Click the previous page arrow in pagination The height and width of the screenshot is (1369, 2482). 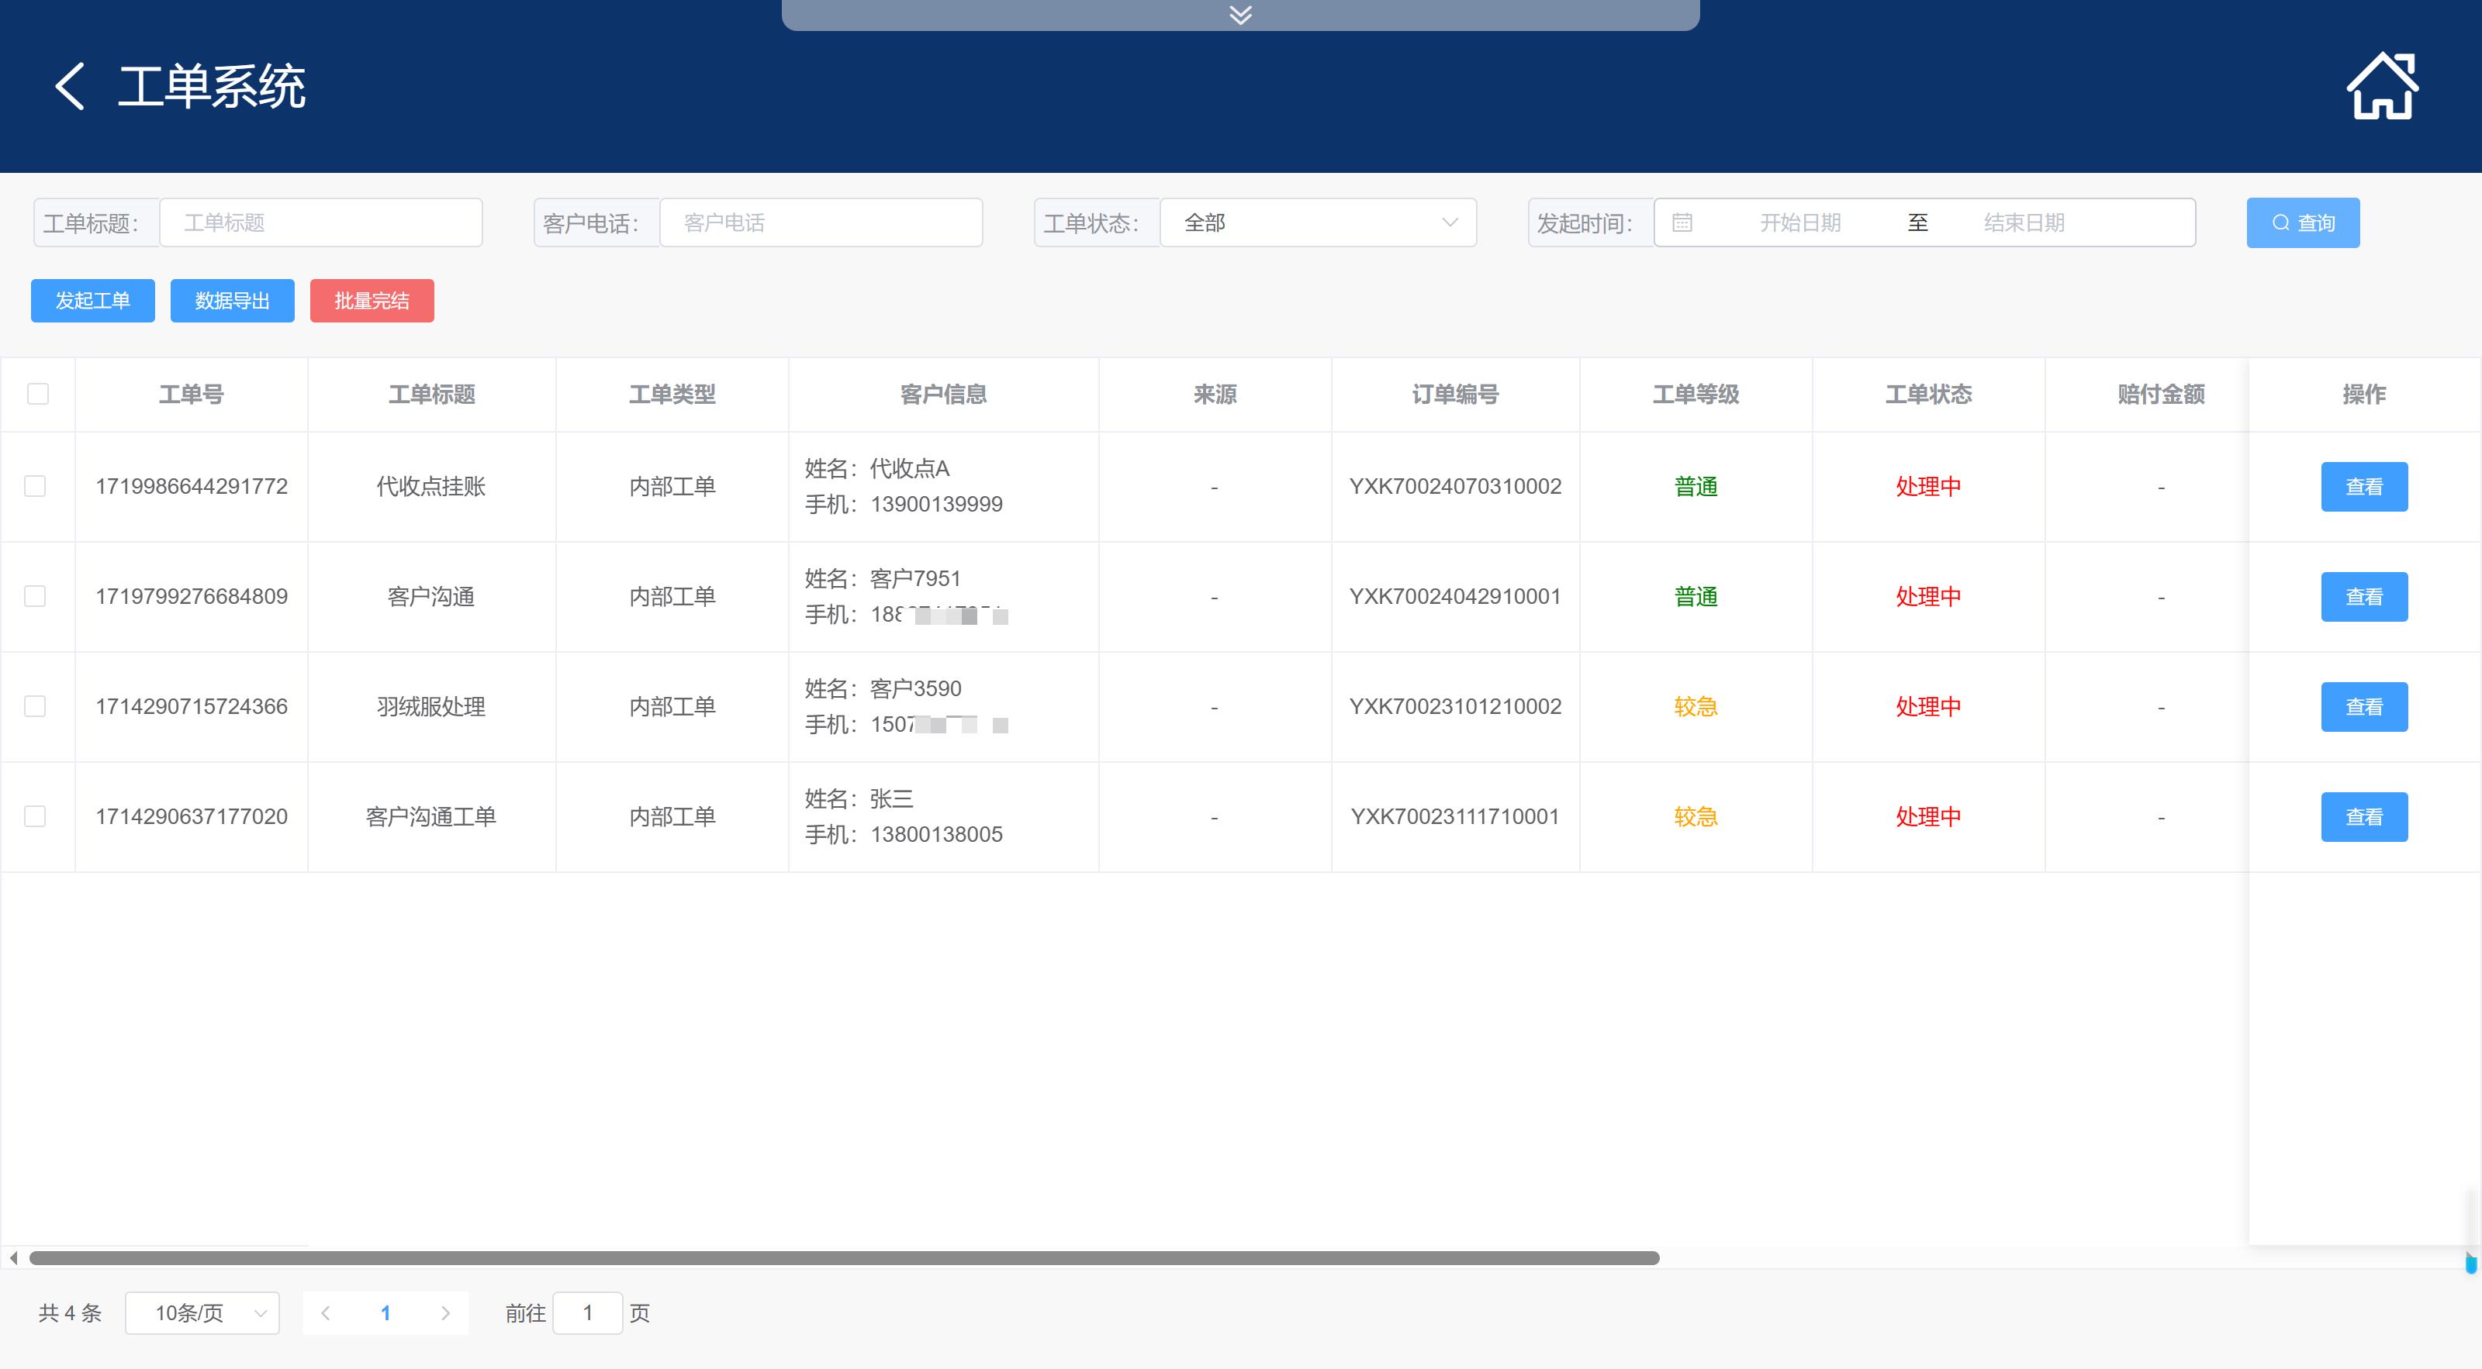pyautogui.click(x=326, y=1312)
